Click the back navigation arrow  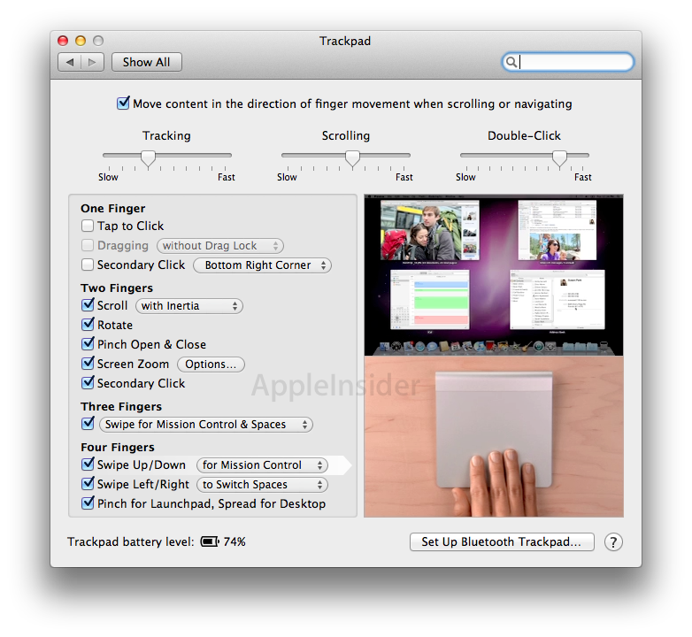pos(70,62)
